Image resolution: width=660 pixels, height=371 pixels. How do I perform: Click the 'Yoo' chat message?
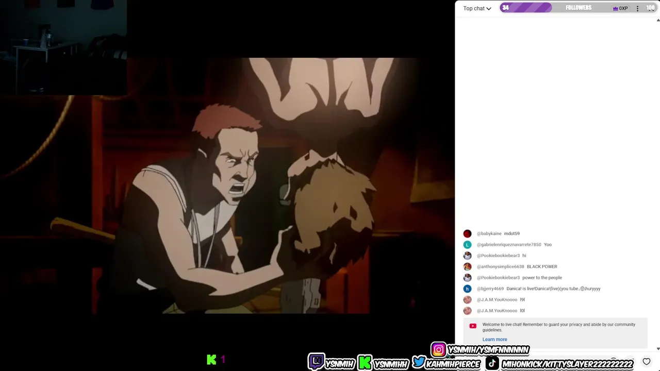548,245
